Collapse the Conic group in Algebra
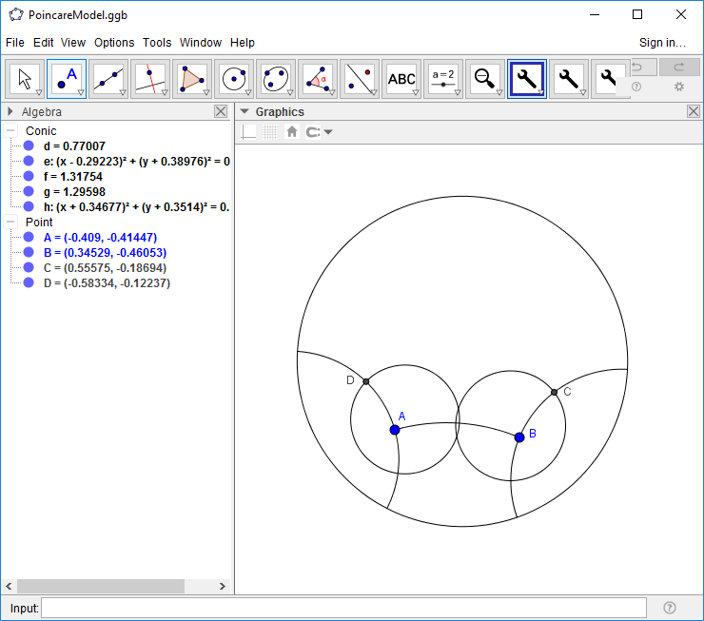Image resolution: width=704 pixels, height=621 pixels. 10,131
